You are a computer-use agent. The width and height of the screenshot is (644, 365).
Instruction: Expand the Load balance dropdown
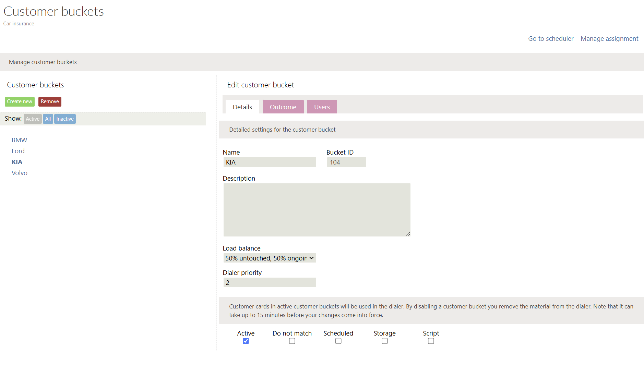pyautogui.click(x=270, y=258)
